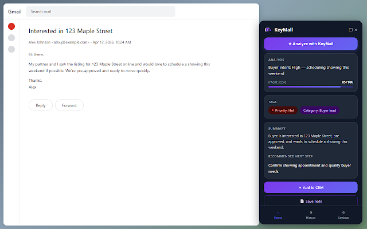Click sender line 'Alex Johnson <alex.j@example.com>'
This screenshot has height=229, width=367.
(59, 42)
